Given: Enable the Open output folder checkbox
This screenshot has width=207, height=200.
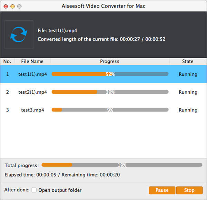Looking at the screenshot, I should [x=34, y=190].
